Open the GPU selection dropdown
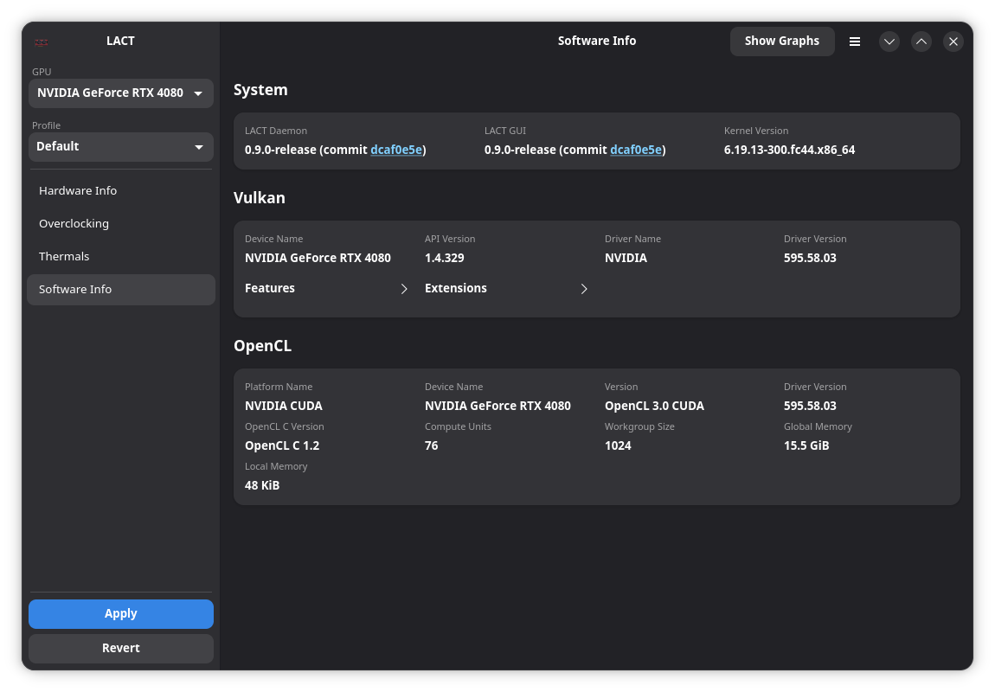995x692 pixels. [121, 93]
